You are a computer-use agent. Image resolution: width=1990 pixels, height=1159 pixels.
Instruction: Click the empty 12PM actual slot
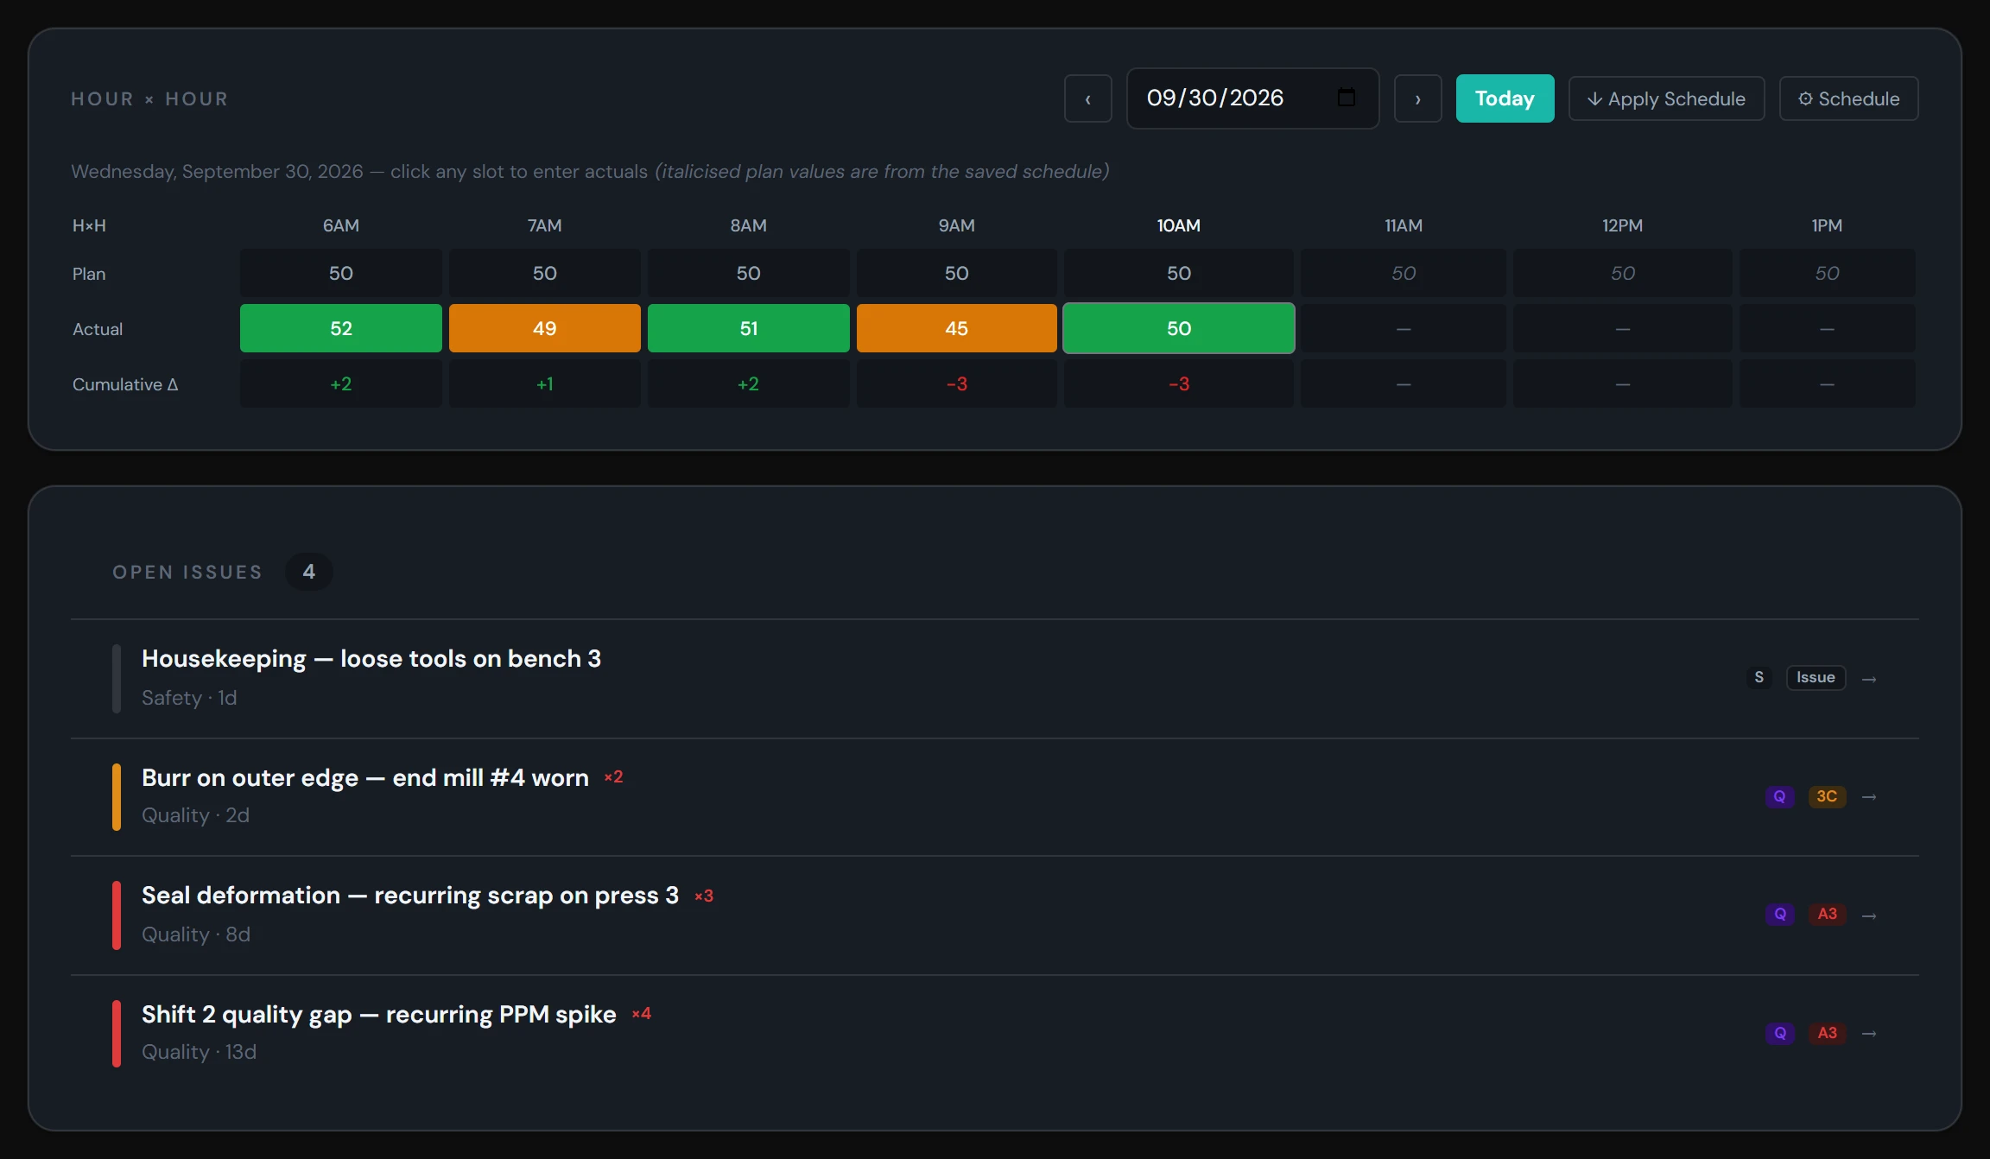click(x=1622, y=328)
